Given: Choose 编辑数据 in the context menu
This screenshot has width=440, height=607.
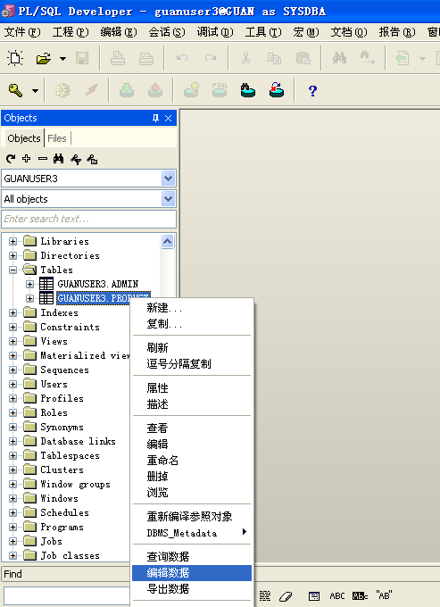Looking at the screenshot, I should pos(192,573).
